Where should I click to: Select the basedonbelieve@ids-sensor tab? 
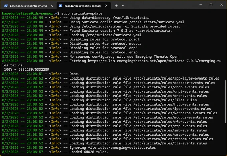83,6
